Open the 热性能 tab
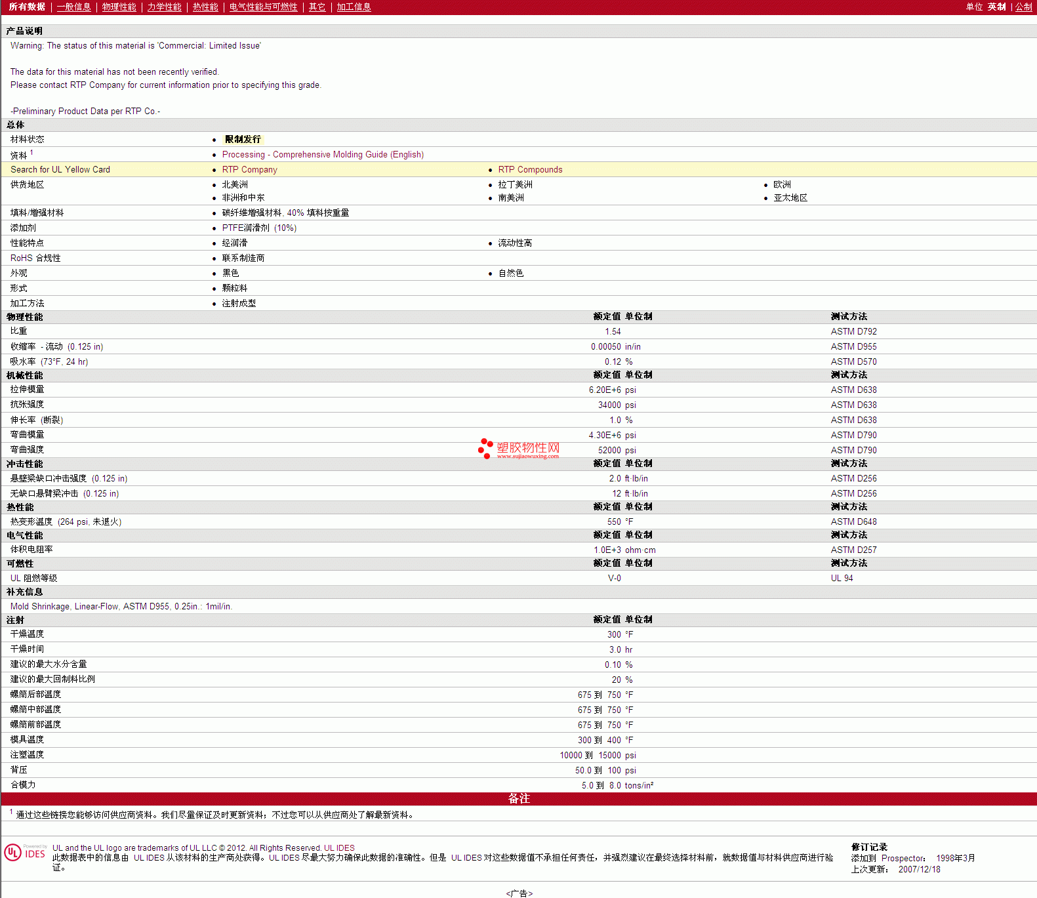Screen dimensions: 1037x898 [x=205, y=7]
